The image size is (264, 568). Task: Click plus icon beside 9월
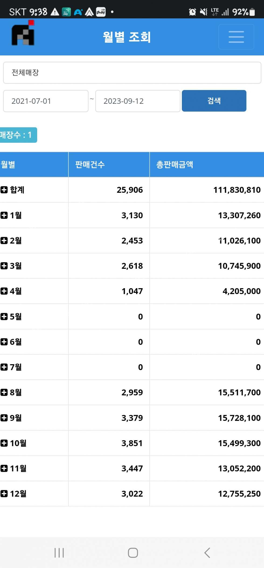[x=4, y=418]
